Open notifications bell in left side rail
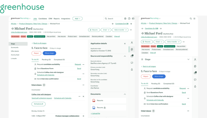This screenshot has height=118, width=207. point(132,70)
